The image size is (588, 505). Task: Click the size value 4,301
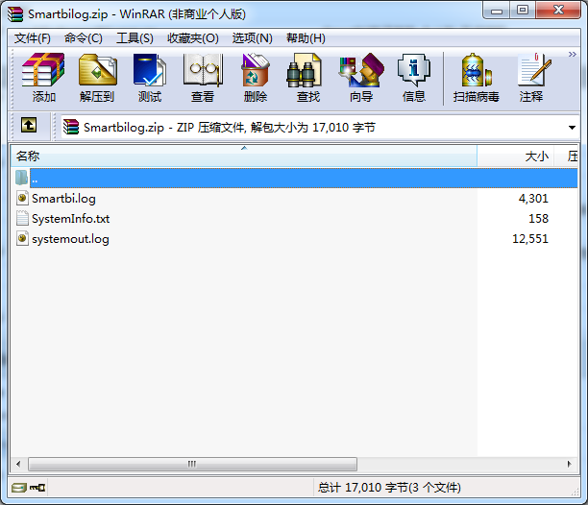(x=533, y=198)
